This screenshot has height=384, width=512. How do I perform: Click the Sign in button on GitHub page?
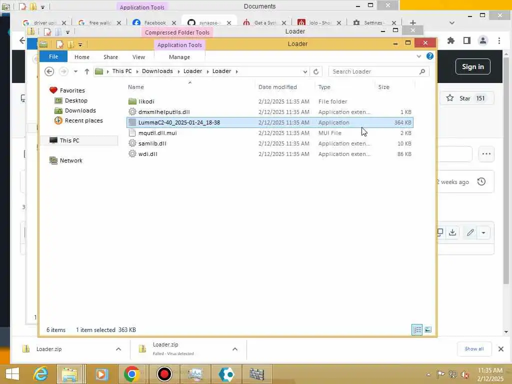[472, 66]
